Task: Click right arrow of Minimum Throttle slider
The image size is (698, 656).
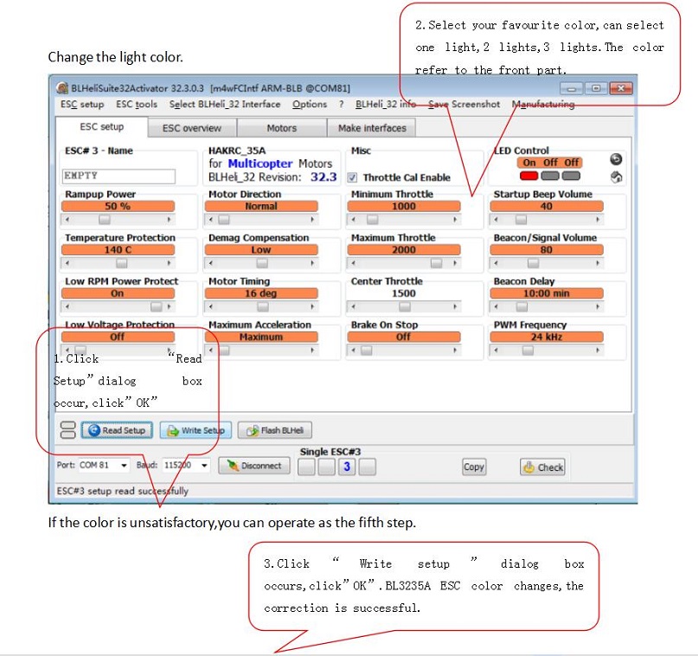Action: 455,220
